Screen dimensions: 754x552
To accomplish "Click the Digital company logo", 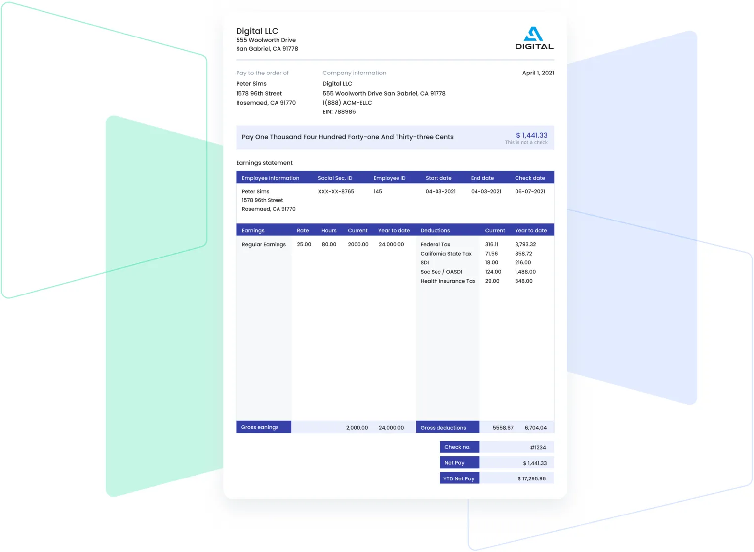I will [534, 38].
